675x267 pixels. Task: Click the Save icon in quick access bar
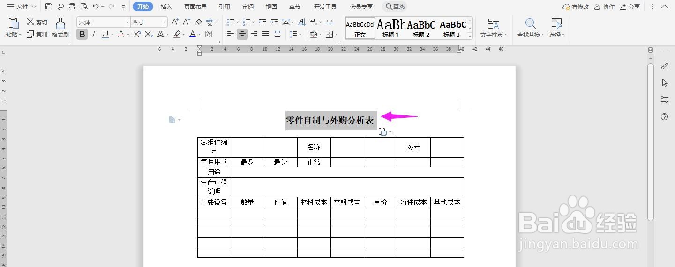tap(49, 7)
